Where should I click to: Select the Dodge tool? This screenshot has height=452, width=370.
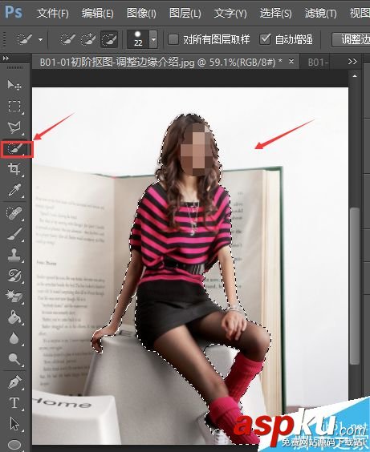(x=14, y=359)
